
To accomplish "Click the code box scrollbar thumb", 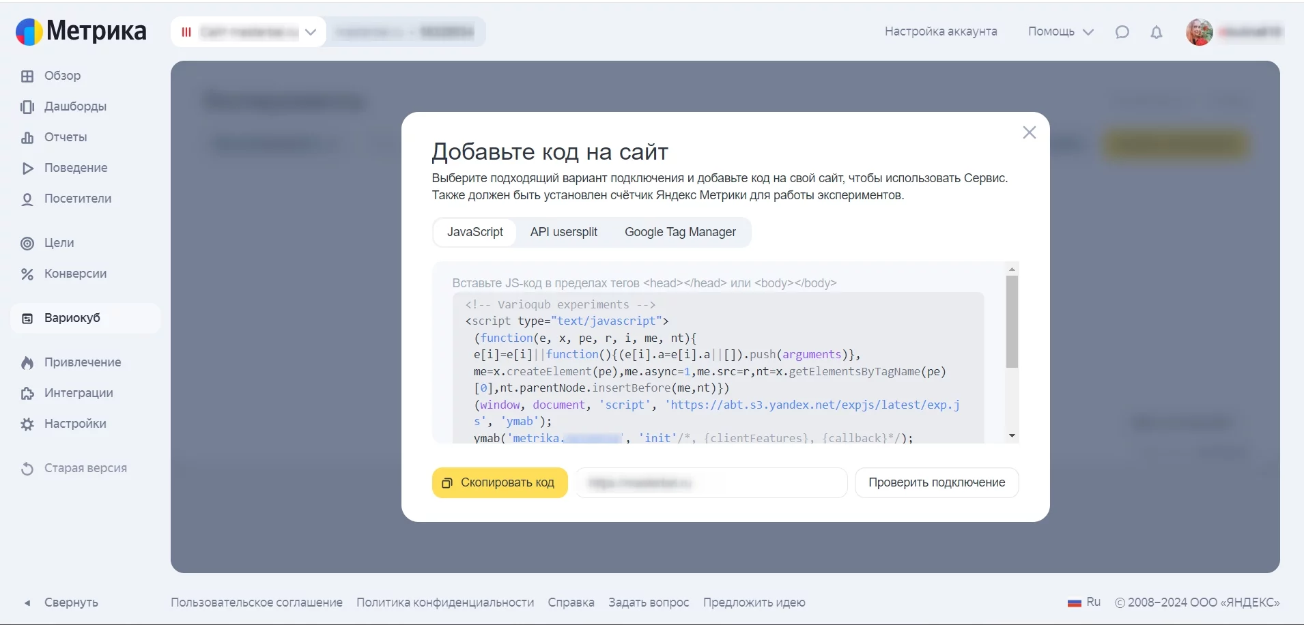I will tap(1012, 321).
